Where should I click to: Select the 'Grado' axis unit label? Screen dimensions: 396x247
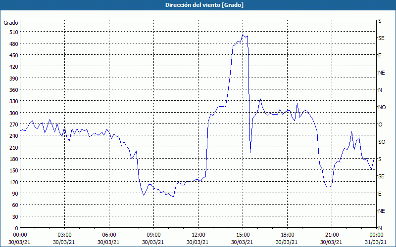[11, 23]
